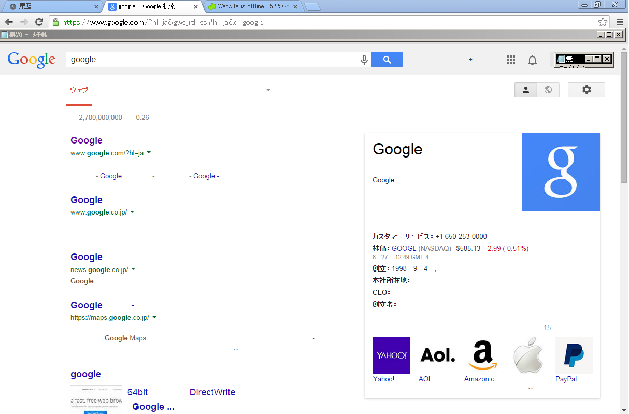Click the blue magnifier search button
629x414 pixels.
387,60
